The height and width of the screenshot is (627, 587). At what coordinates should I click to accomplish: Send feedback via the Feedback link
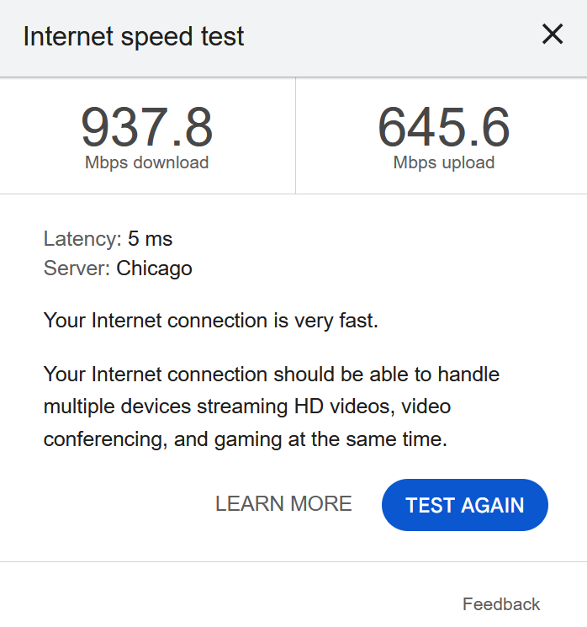[x=501, y=604]
